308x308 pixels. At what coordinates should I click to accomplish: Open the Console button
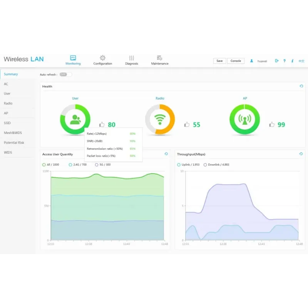point(236,61)
